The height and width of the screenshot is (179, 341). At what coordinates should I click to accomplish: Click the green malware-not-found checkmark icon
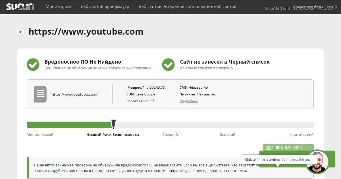tap(33, 64)
